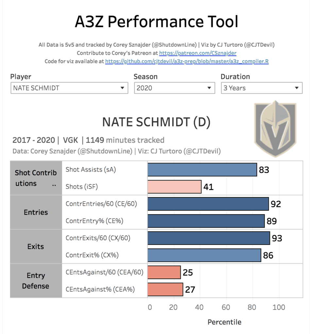Click the Entries category header cell
318x334 pixels.
[36, 212]
